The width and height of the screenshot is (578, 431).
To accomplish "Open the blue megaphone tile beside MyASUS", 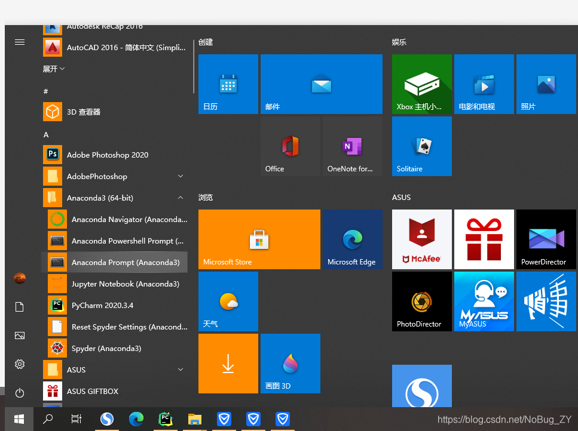I will pyautogui.click(x=546, y=301).
